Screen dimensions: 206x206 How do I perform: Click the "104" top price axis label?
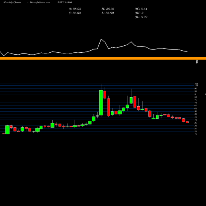pyautogui.click(x=196, y=84)
